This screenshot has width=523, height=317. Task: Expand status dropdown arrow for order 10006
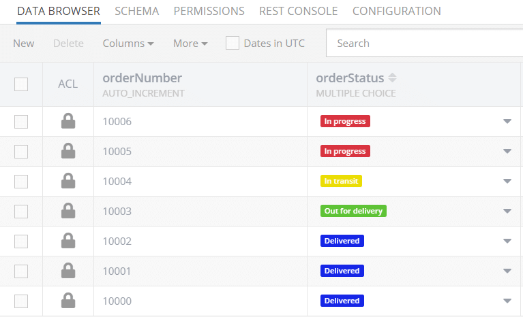[x=507, y=121]
